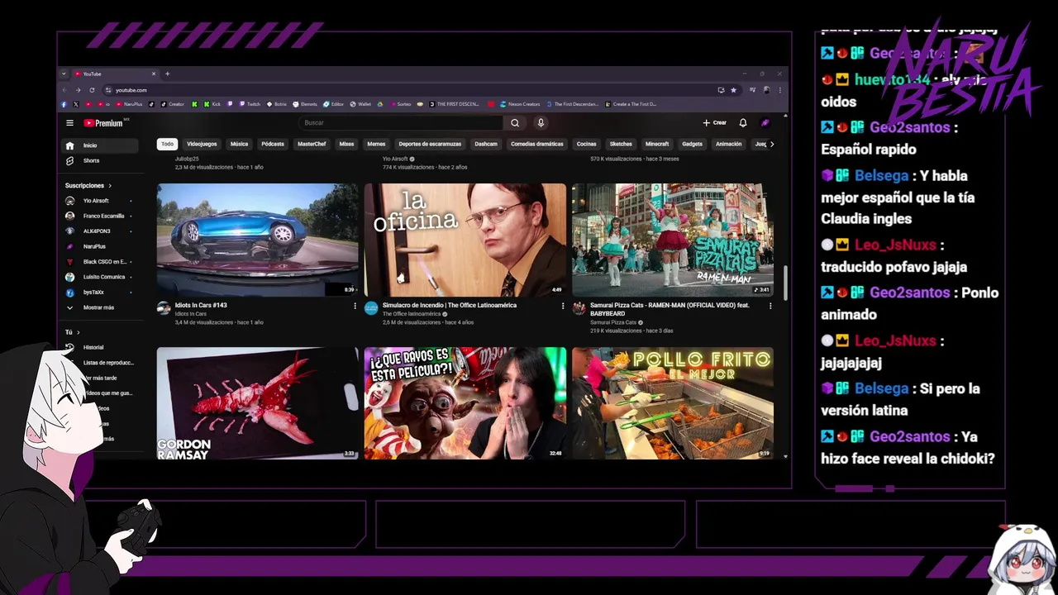Advance filter chips with right arrow
This screenshot has width=1058, height=595.
point(772,144)
